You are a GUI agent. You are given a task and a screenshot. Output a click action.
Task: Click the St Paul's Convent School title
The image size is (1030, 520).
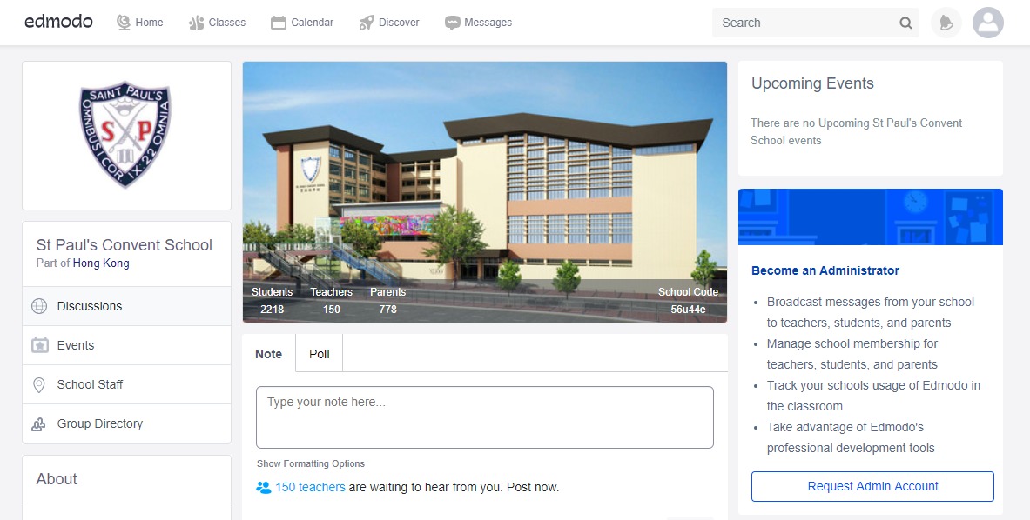125,245
